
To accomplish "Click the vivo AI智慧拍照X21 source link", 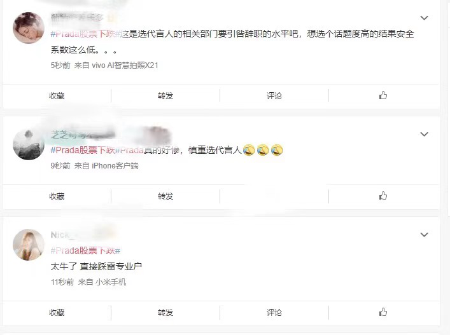I will (125, 65).
